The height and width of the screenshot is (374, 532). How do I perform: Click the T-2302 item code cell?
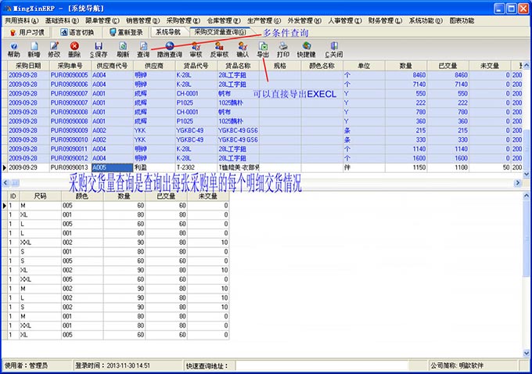(x=196, y=167)
